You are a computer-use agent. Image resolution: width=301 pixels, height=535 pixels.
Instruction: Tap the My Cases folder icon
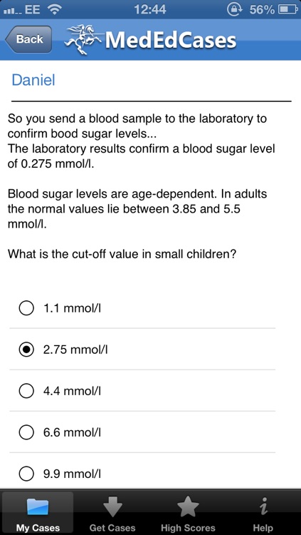(38, 506)
